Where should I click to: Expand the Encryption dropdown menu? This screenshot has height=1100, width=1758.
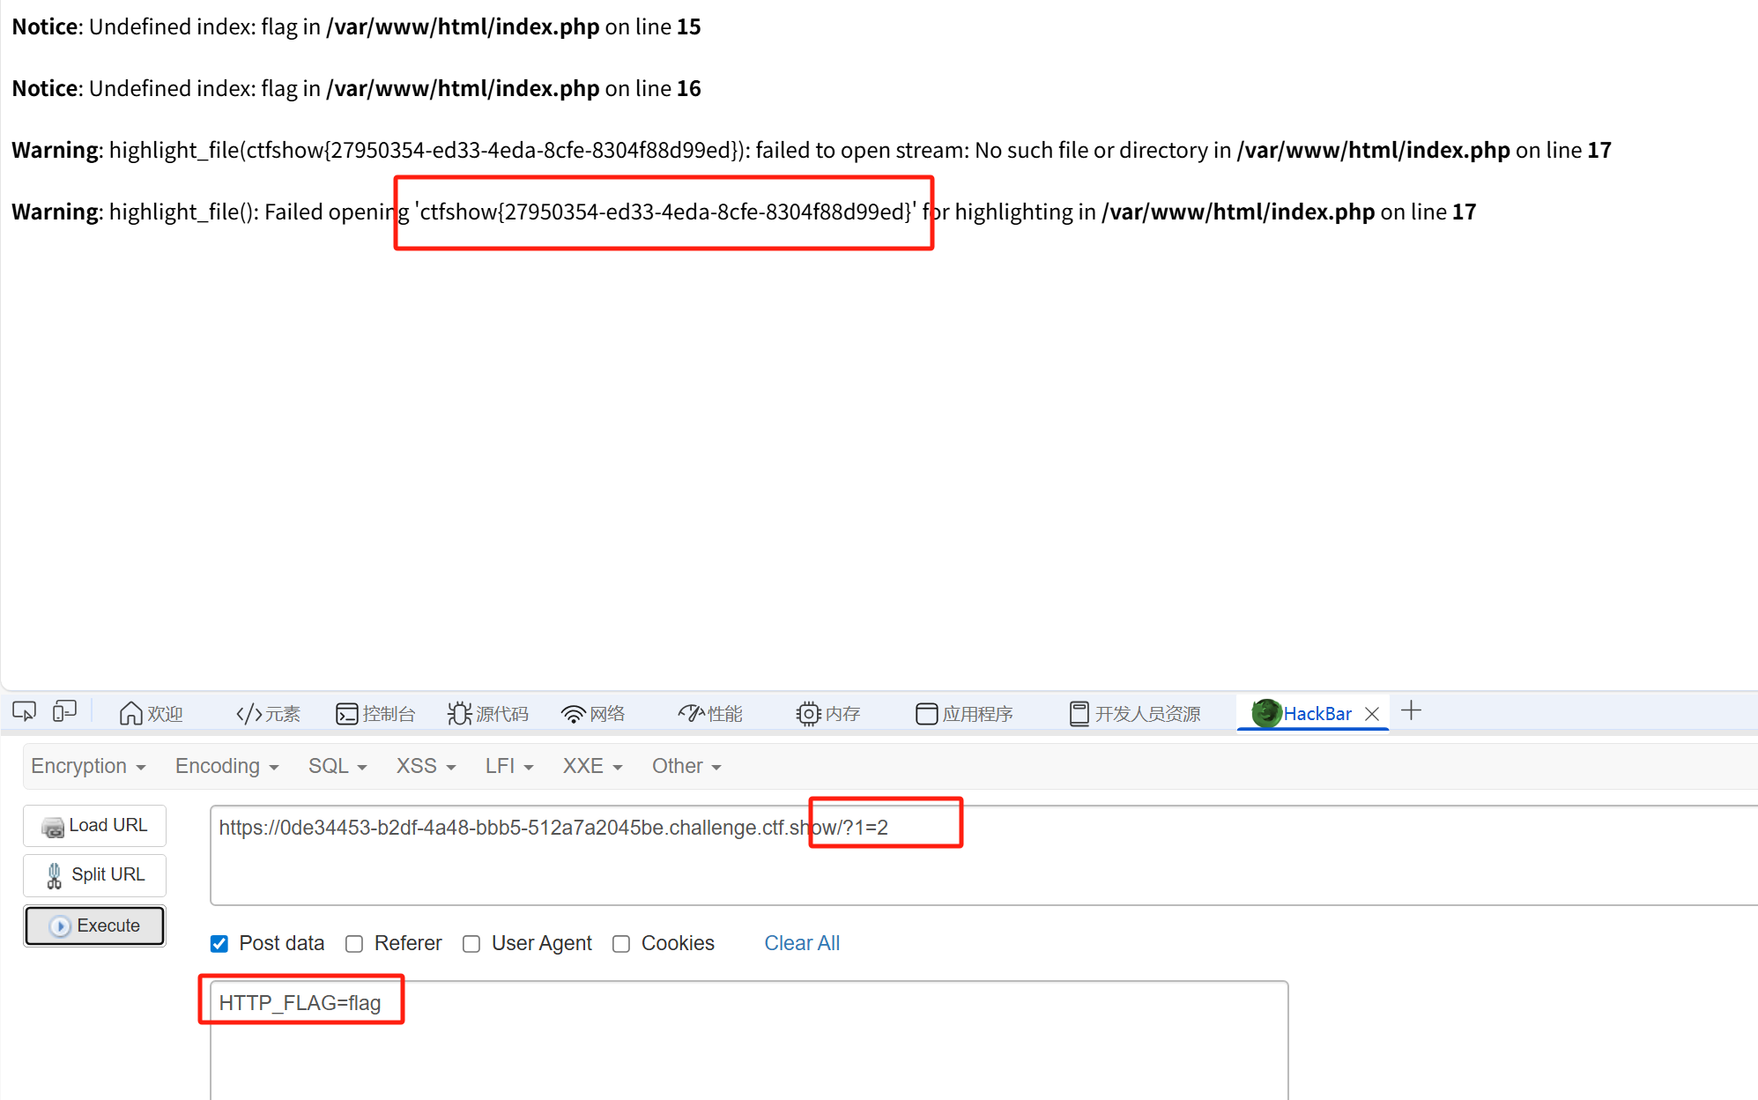click(x=87, y=766)
